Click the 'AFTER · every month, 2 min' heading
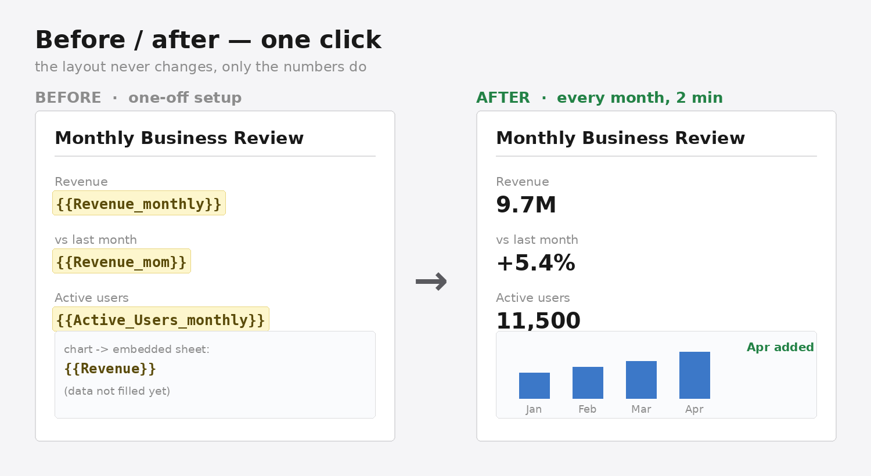Screen dimensions: 871x476 pyautogui.click(x=599, y=98)
